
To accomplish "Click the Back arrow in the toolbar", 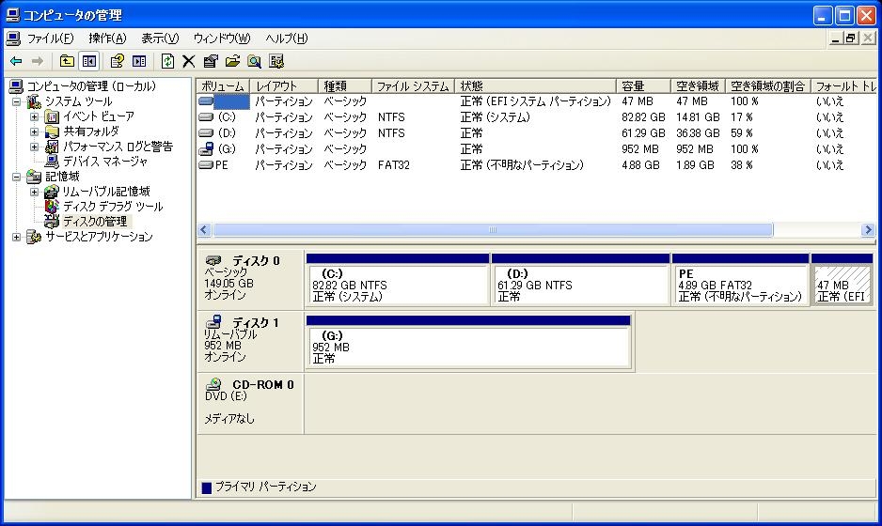I will (16, 61).
